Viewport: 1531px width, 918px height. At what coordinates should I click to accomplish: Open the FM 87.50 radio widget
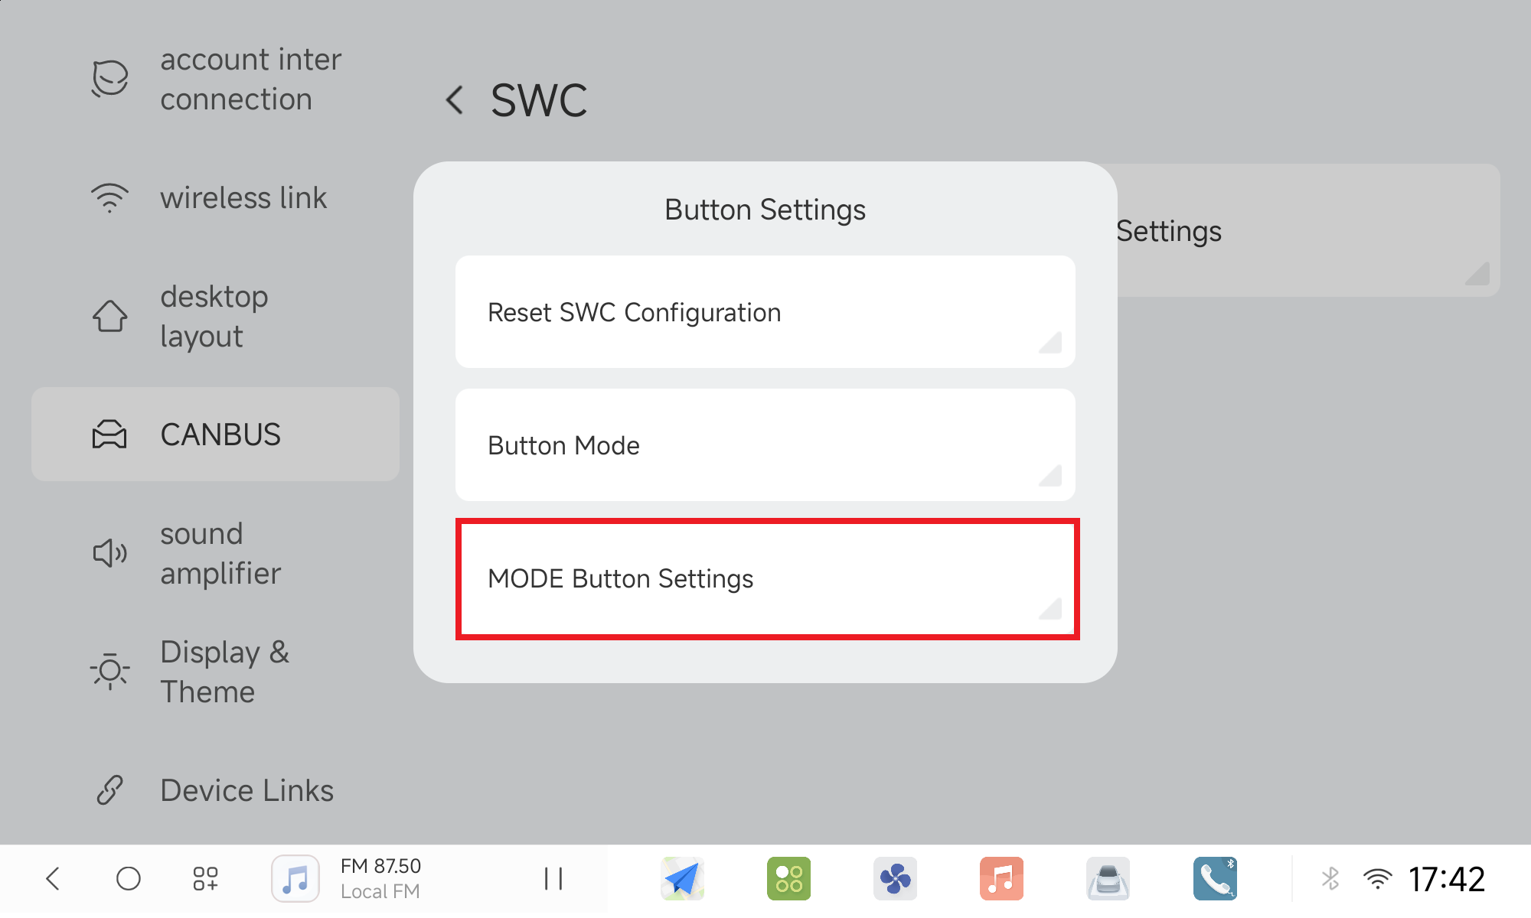[380, 878]
